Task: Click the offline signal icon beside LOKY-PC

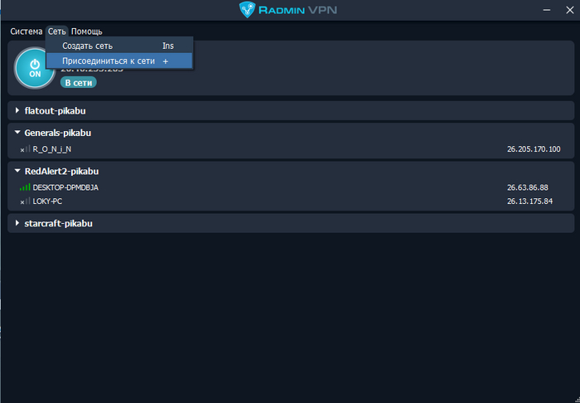Action: click(x=25, y=201)
